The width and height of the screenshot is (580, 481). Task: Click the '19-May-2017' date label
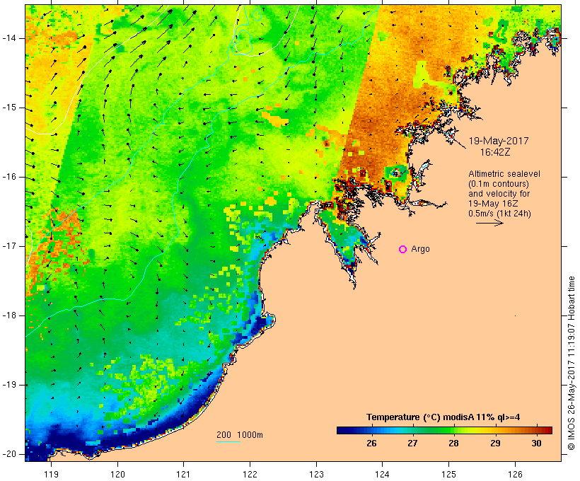[499, 141]
